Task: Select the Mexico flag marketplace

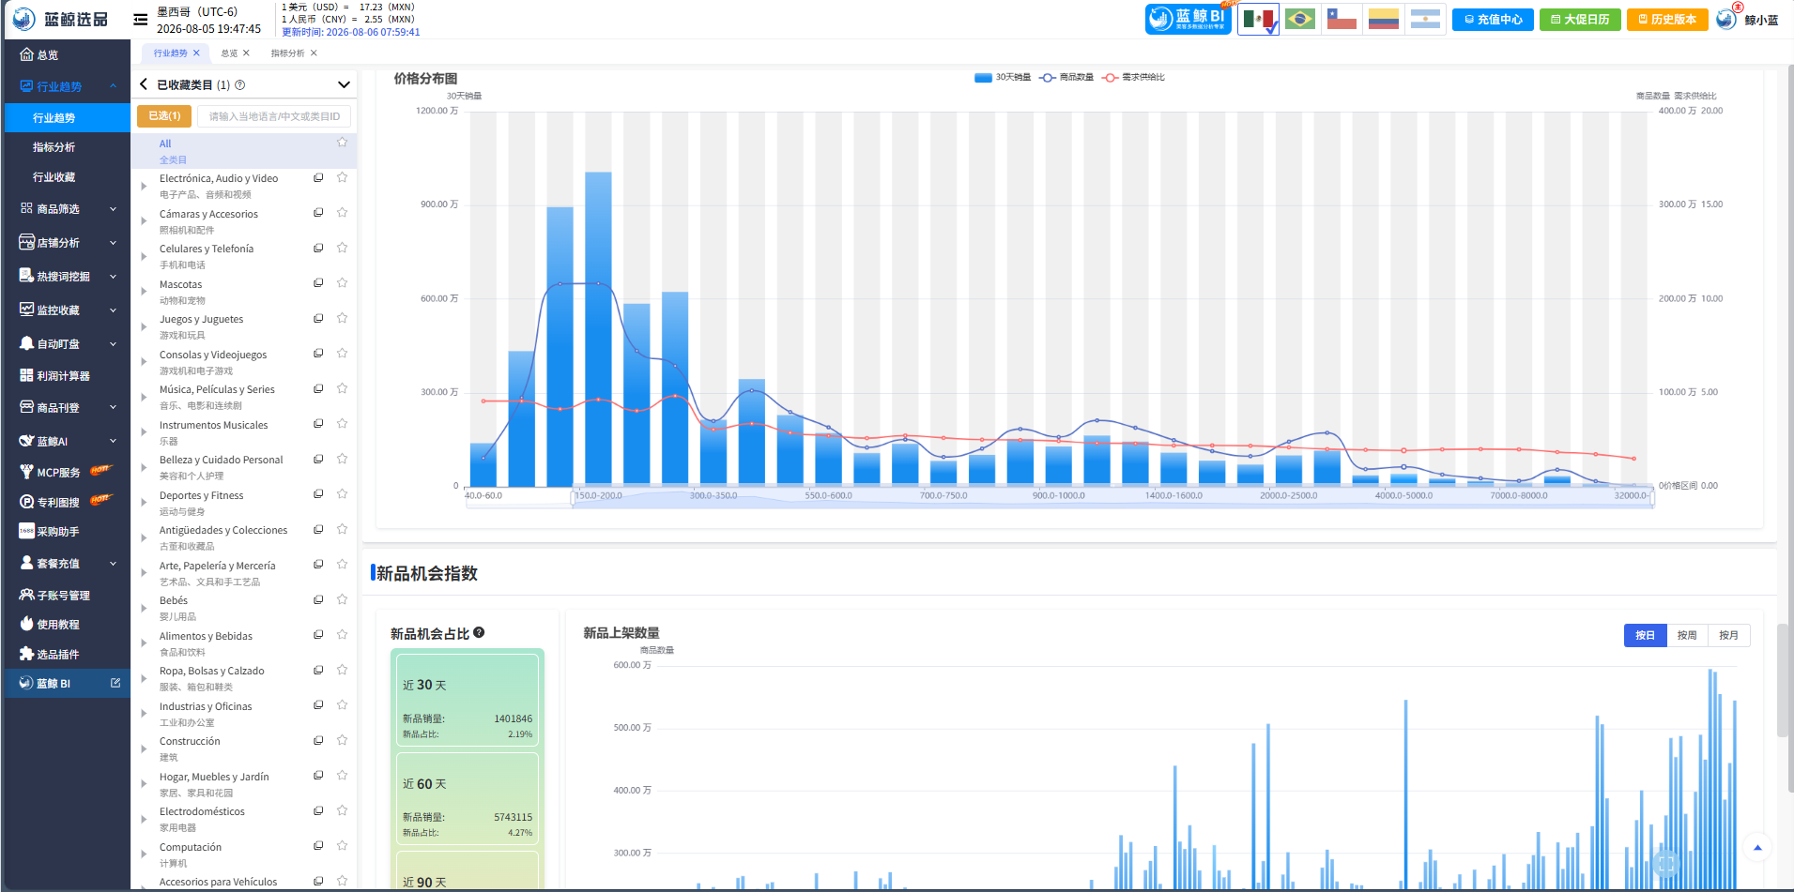Action: coord(1258,19)
